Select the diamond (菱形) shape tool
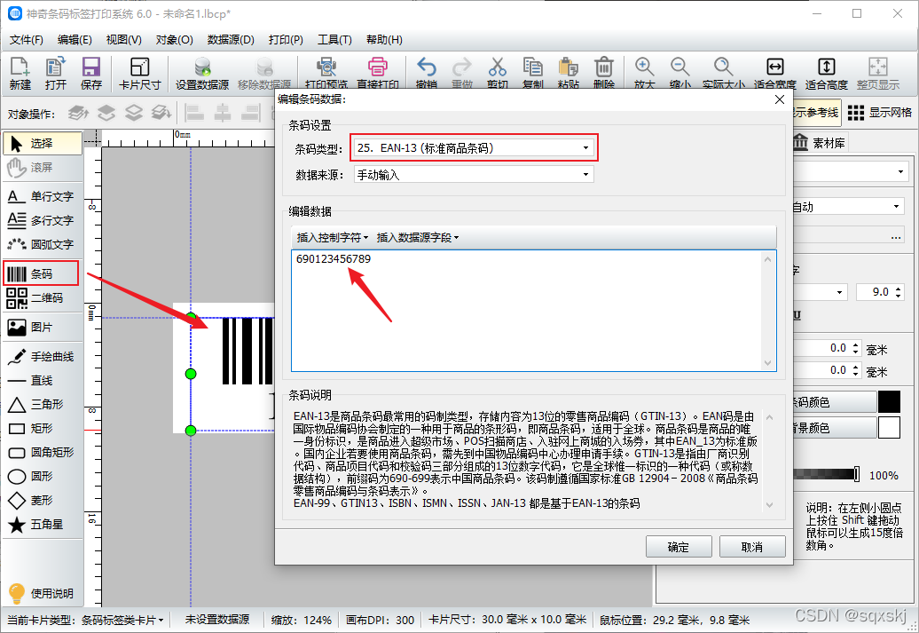This screenshot has height=633, width=919. [x=43, y=501]
